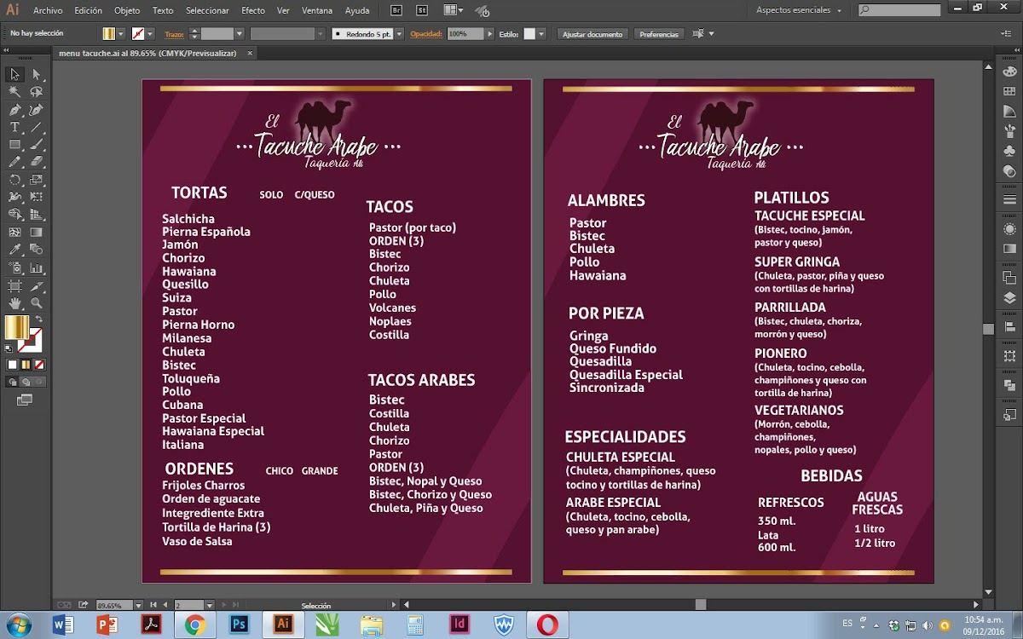Select the Direct Selection tool
The width and height of the screenshot is (1023, 639).
coord(37,75)
